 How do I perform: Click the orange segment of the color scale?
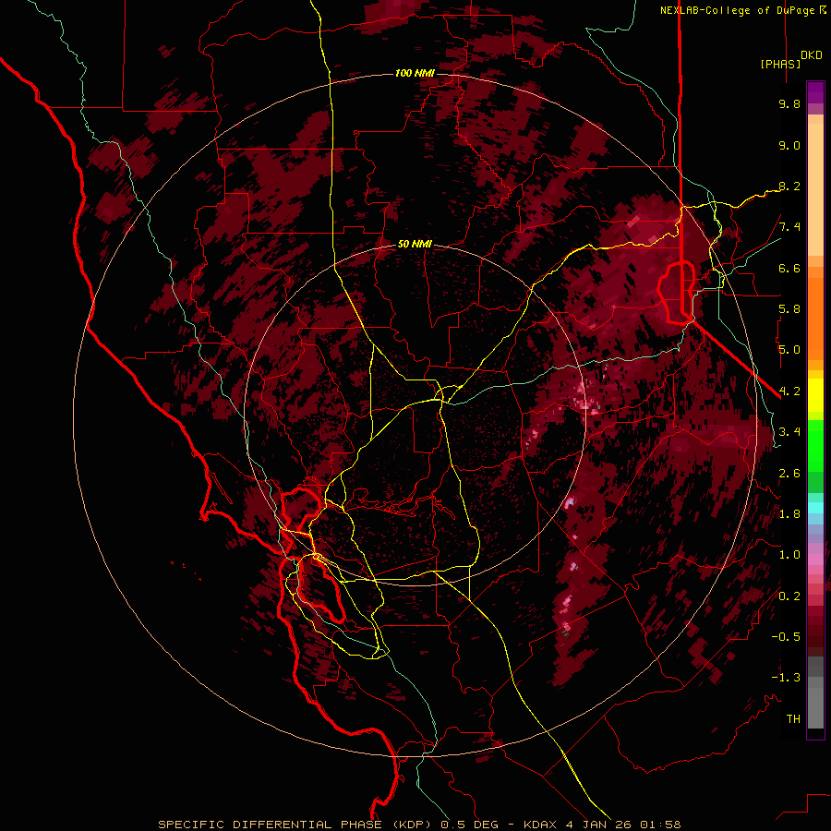(815, 318)
